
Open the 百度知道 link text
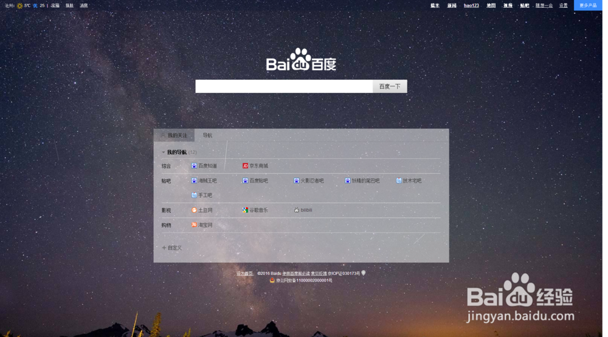(207, 165)
